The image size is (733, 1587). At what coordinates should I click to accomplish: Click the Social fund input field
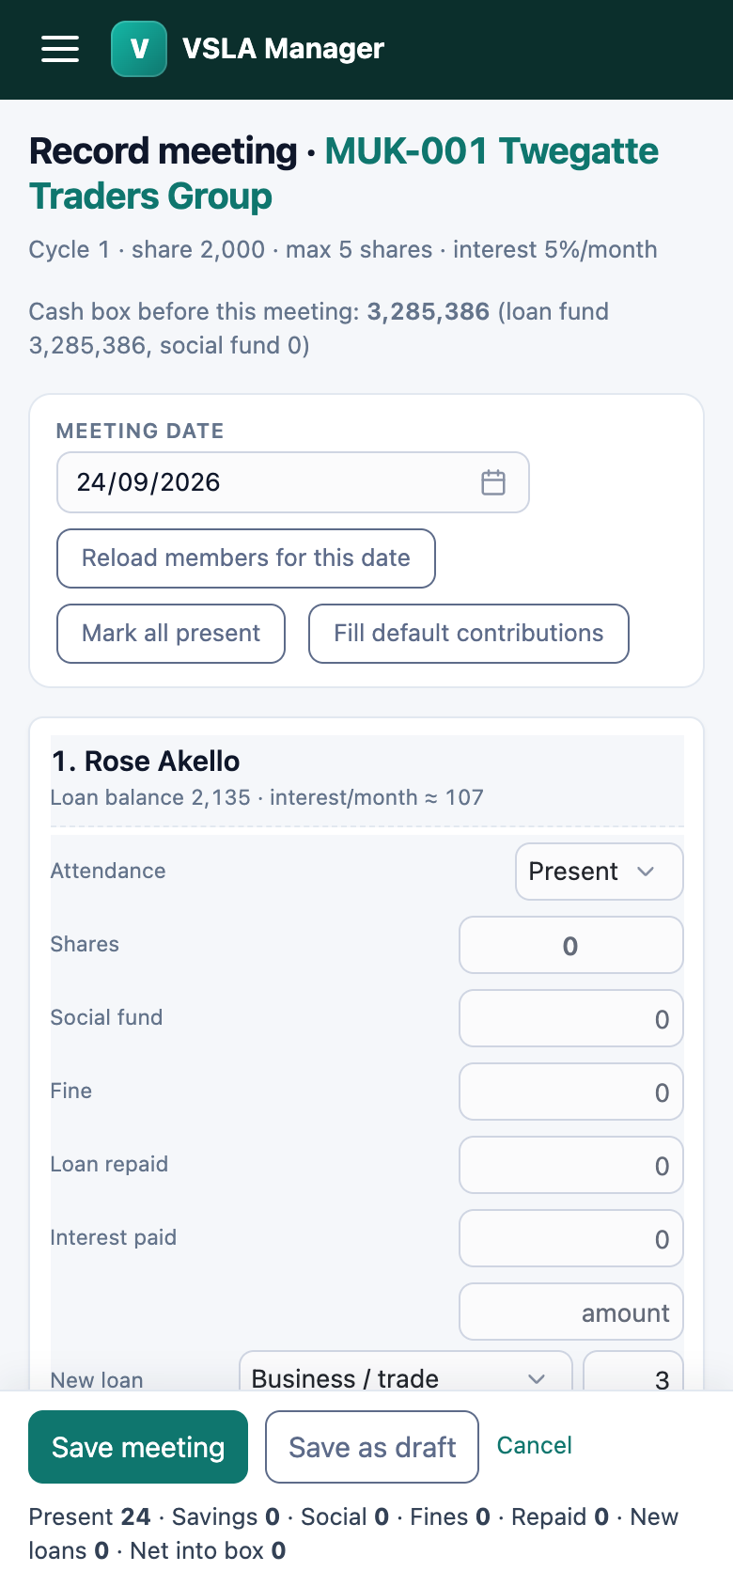click(x=571, y=1018)
